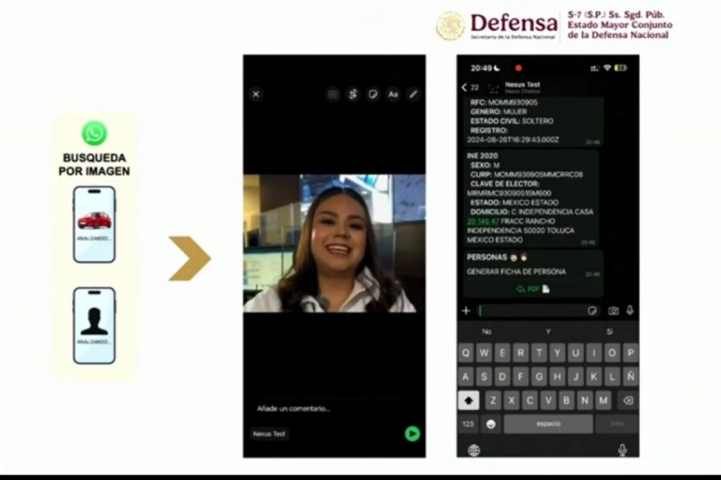Tap the crop and rotate icon
Screen dimensions: 721x480
click(x=353, y=94)
